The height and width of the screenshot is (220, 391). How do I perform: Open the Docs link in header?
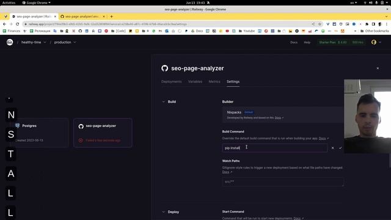pyautogui.click(x=294, y=42)
